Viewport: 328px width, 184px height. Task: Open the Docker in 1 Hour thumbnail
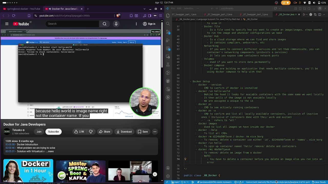coord(28,170)
